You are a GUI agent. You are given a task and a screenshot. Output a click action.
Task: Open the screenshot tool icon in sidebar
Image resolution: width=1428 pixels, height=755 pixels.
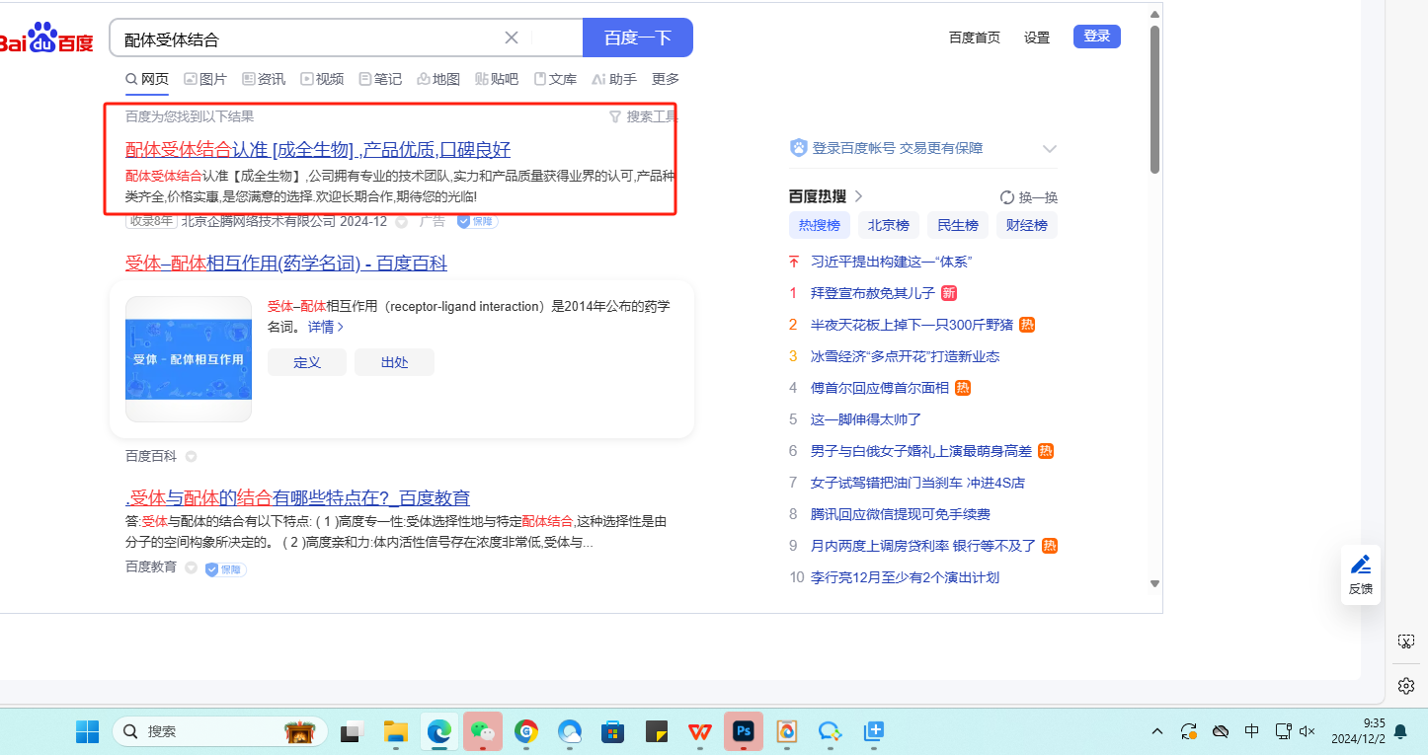click(x=1406, y=642)
